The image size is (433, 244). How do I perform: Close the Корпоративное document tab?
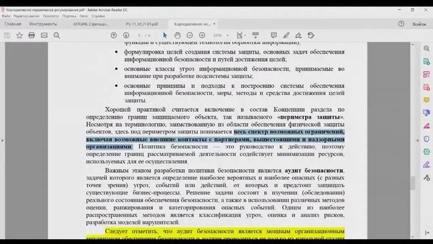214,24
